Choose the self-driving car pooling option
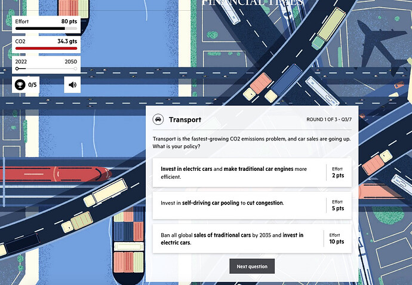This screenshot has width=412, height=285. [252, 206]
